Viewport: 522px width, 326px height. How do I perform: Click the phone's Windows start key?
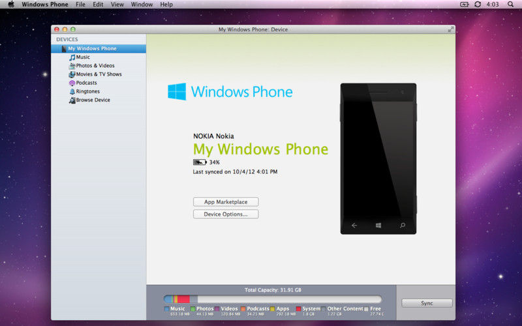coord(378,226)
